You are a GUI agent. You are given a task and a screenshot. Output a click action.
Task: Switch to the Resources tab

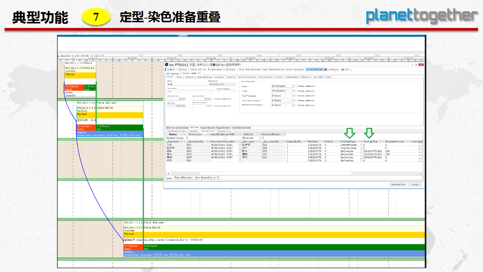[x=231, y=77]
